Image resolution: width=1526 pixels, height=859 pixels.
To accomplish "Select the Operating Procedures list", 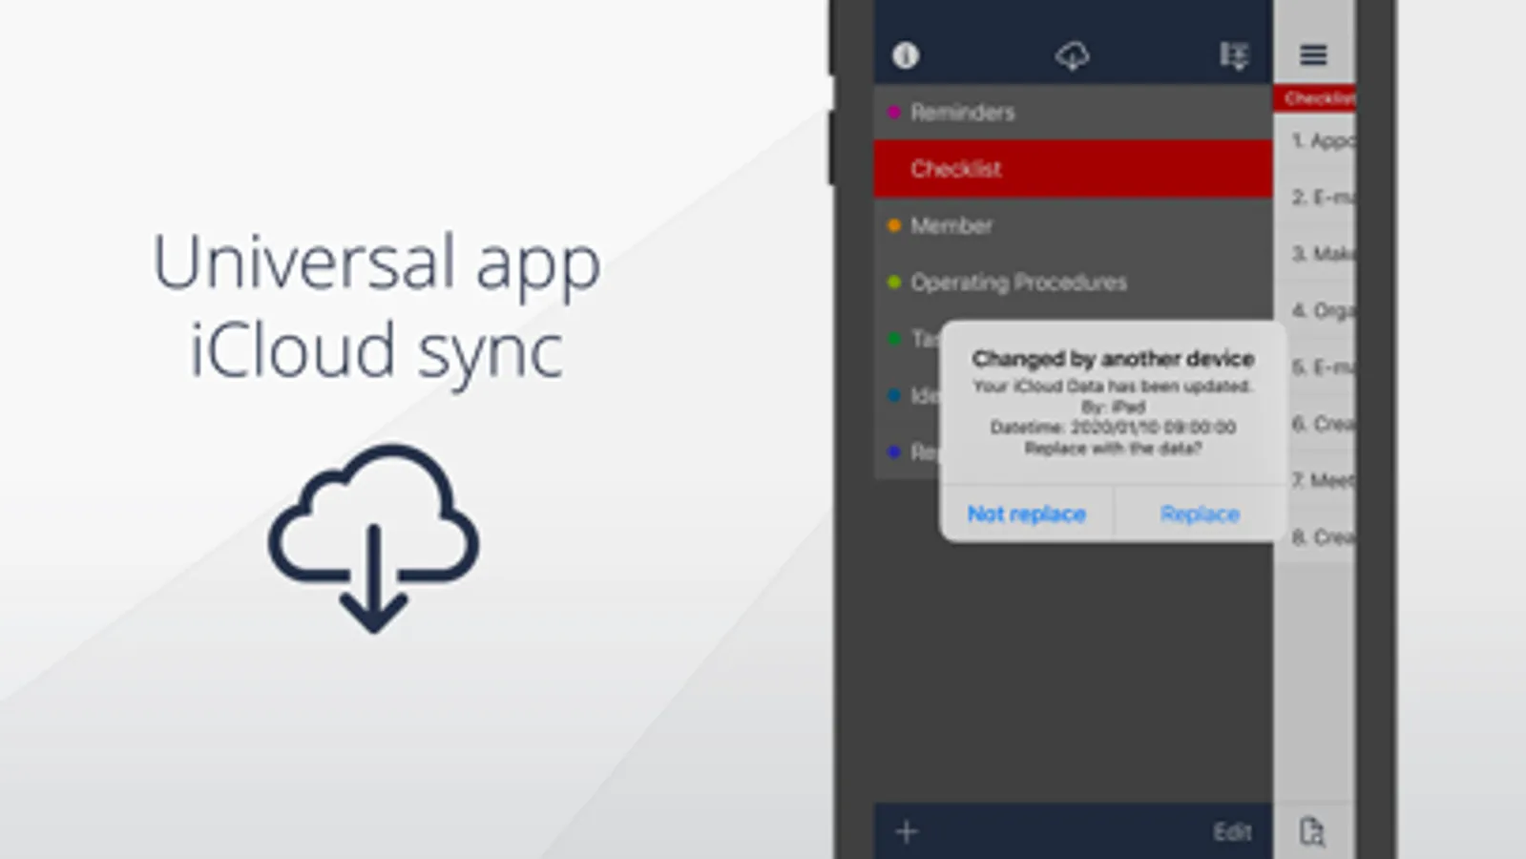I will click(x=1073, y=282).
